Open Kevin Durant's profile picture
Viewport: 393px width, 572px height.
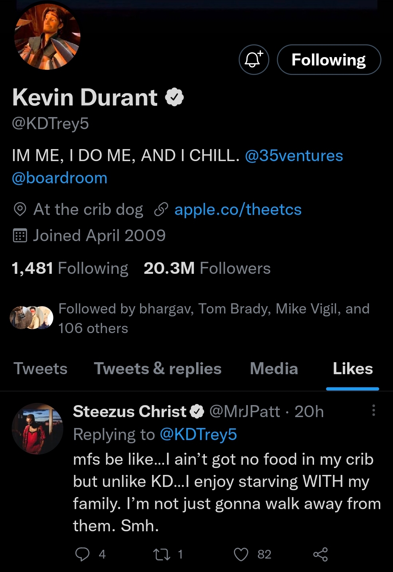point(47,36)
